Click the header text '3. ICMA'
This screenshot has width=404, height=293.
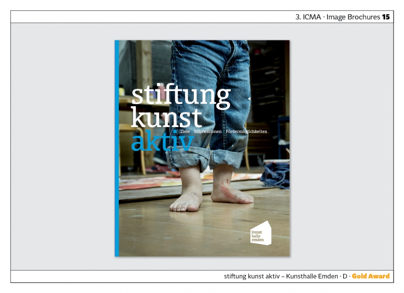(308, 17)
